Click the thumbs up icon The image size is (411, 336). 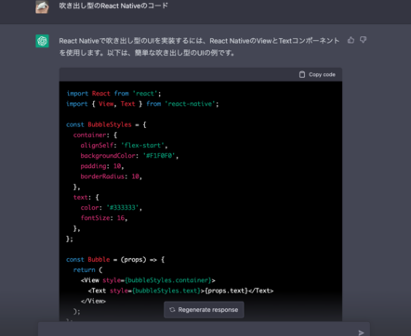coord(351,40)
